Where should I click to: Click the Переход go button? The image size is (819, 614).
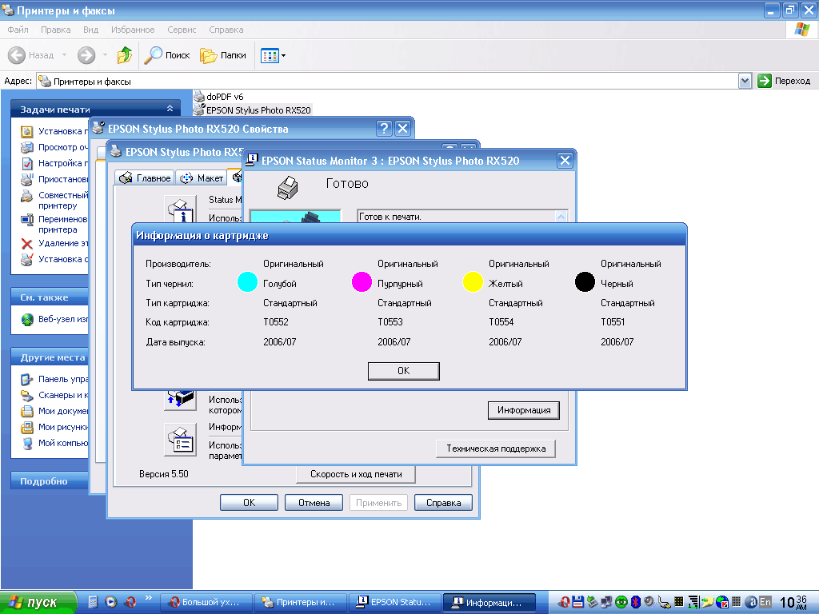pos(784,81)
